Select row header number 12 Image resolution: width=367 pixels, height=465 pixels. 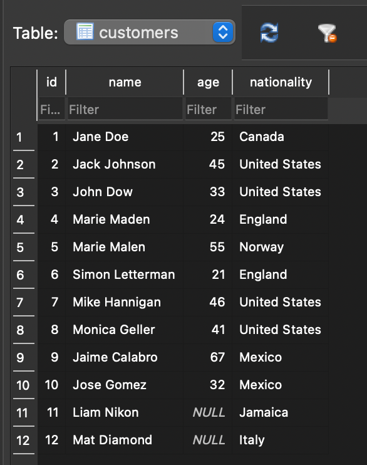(24, 441)
